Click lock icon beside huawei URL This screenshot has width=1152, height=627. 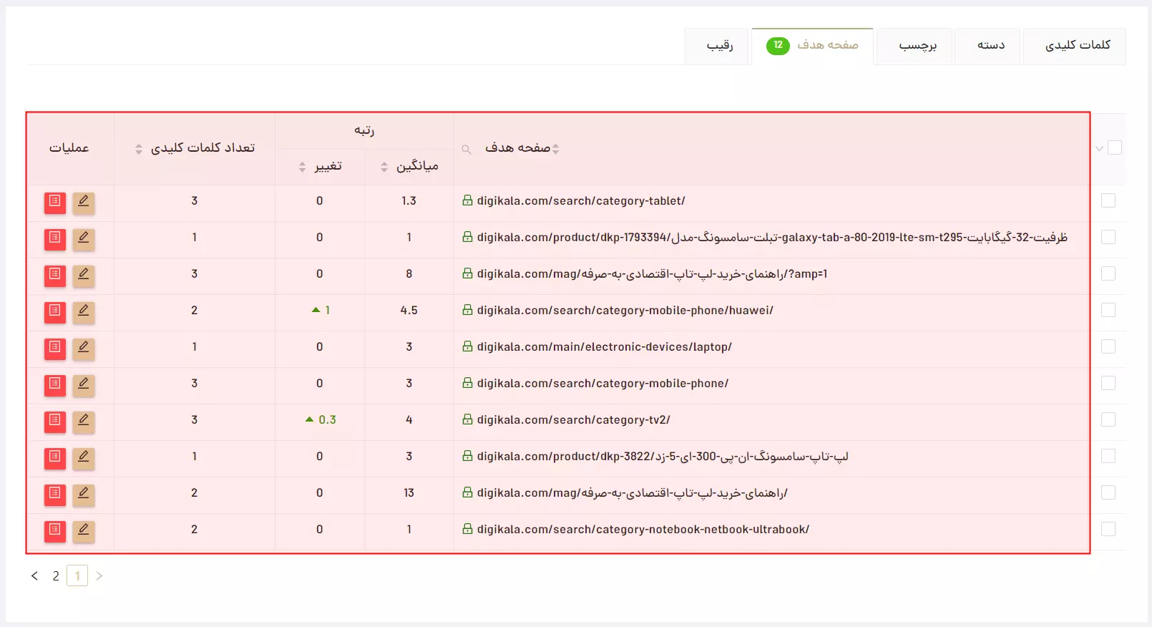pos(467,310)
